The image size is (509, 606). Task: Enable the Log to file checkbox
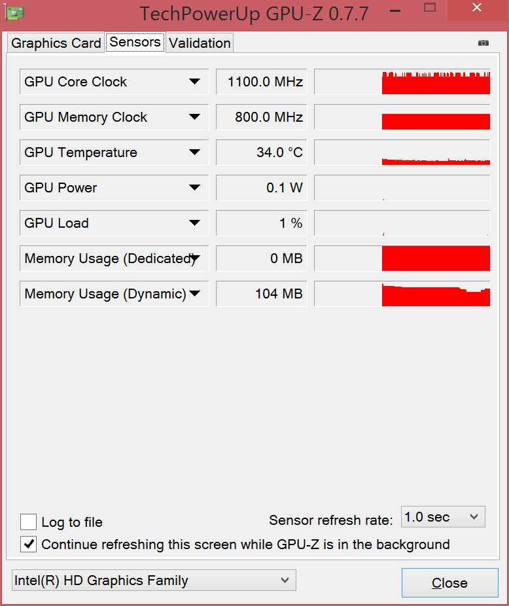[x=29, y=522]
